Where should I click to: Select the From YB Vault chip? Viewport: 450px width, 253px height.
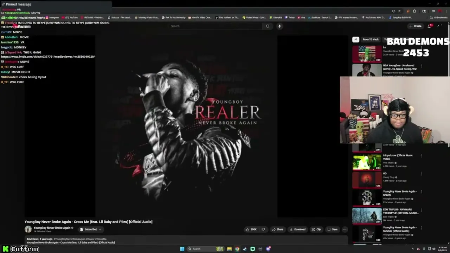(371, 39)
